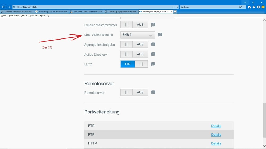Click info icon beside Max. SMB-Protokoll
266x149 pixels.
(x=160, y=34)
